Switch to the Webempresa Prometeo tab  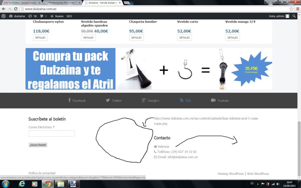[62, 3]
